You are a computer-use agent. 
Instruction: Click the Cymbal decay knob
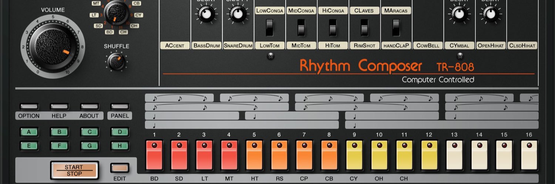pyautogui.click(x=459, y=14)
